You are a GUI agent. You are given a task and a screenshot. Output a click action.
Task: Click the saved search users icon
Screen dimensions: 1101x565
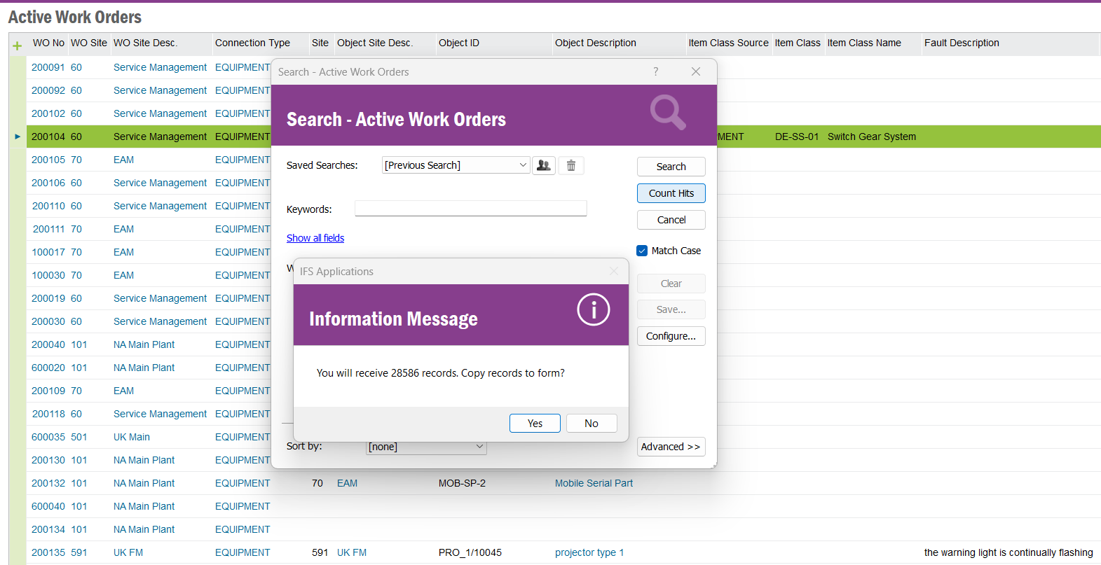tap(543, 165)
